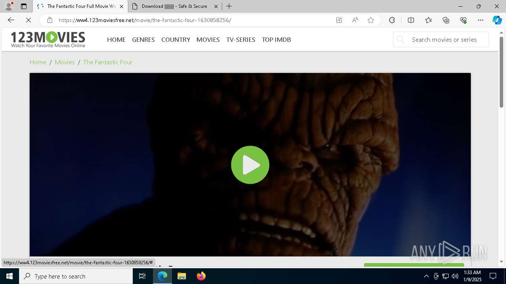The image size is (506, 284).
Task: Add this page to favorites star
Action: [x=371, y=20]
